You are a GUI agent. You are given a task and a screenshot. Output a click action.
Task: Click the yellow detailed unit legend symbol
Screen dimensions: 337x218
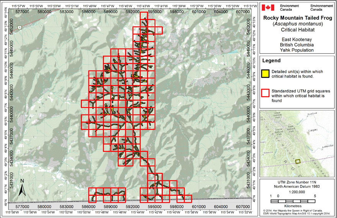pos(265,74)
